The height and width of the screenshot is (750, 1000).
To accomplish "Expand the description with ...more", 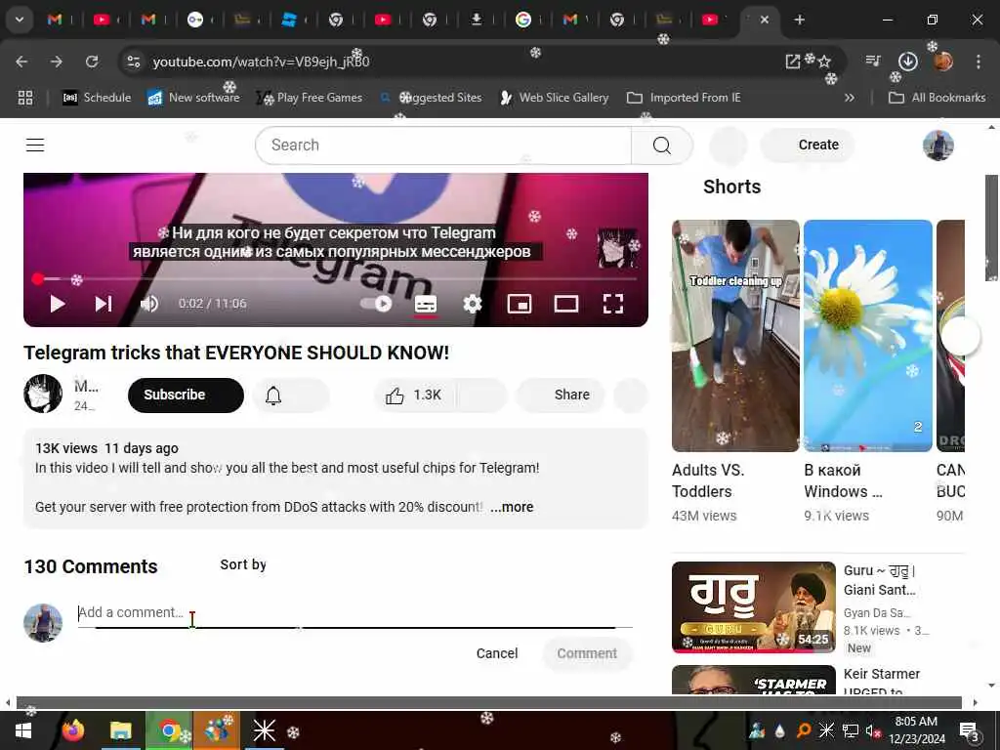I will (x=512, y=507).
